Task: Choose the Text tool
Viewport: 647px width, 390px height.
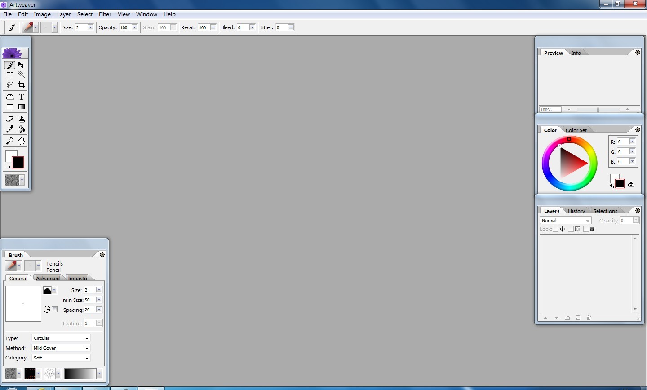Action: [21, 97]
